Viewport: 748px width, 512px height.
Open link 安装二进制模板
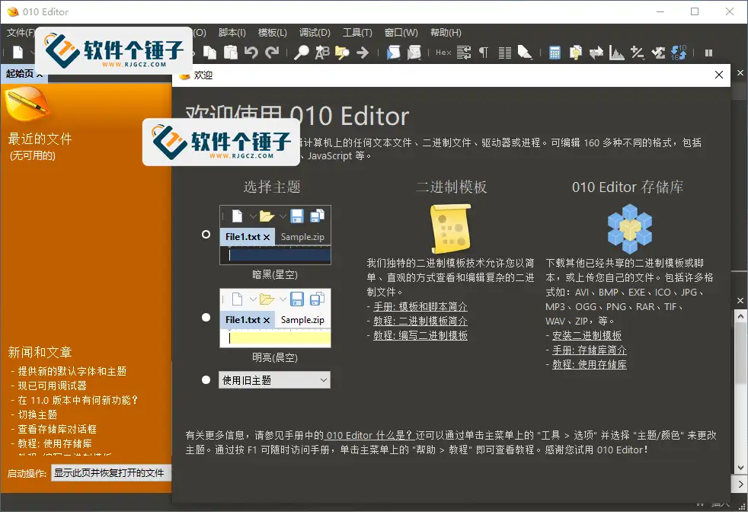point(587,335)
